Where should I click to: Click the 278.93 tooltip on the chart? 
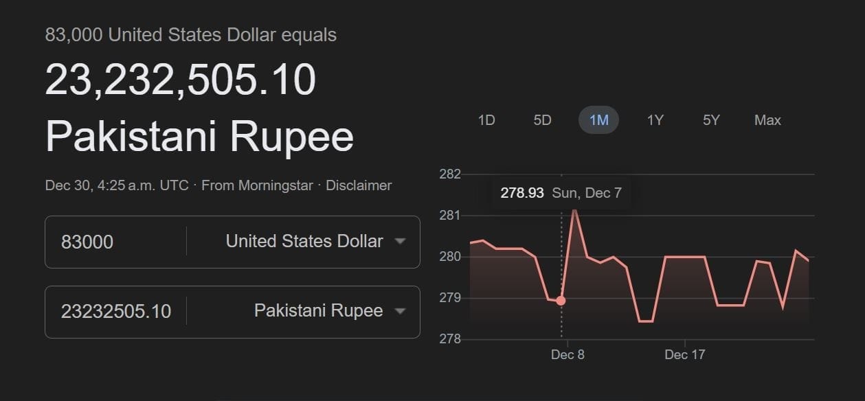[524, 193]
